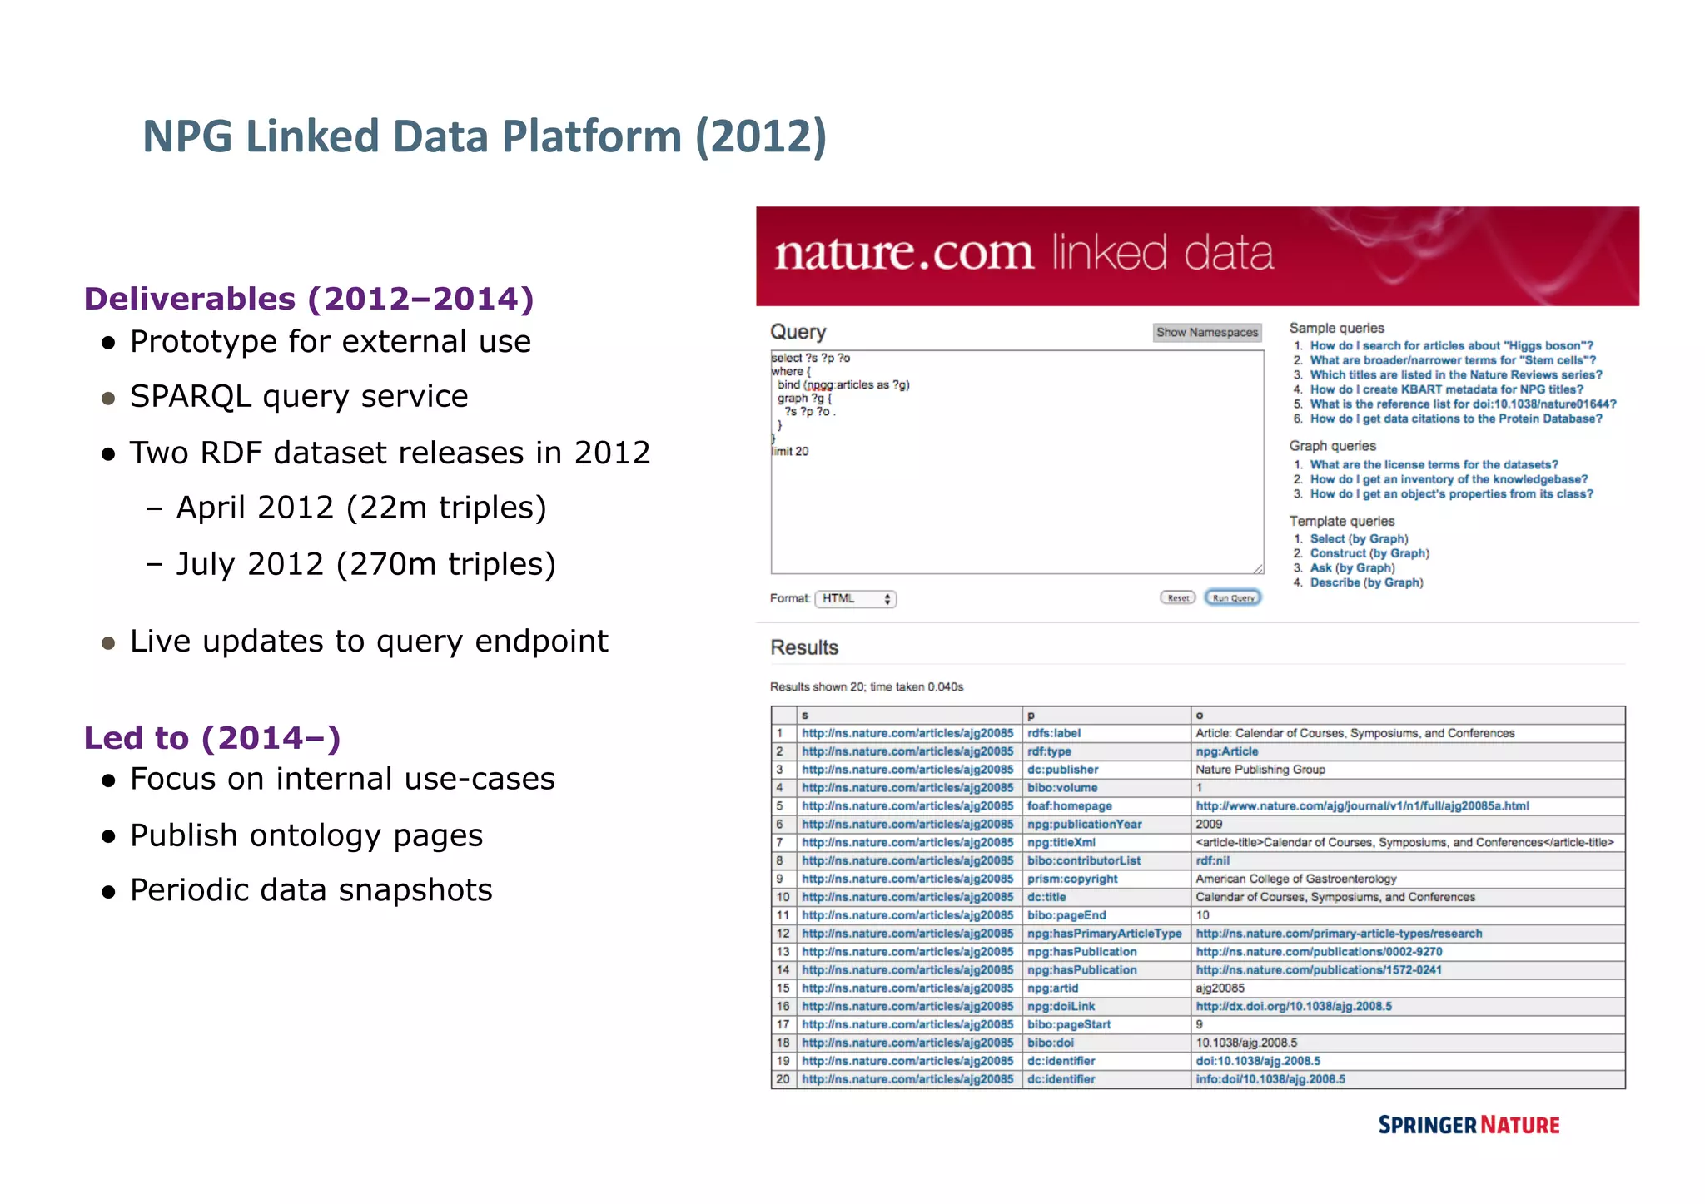This screenshot has width=1705, height=1204.
Task: Click the npg:hasPrimaryArticleType predicate link
Action: coord(1104,934)
